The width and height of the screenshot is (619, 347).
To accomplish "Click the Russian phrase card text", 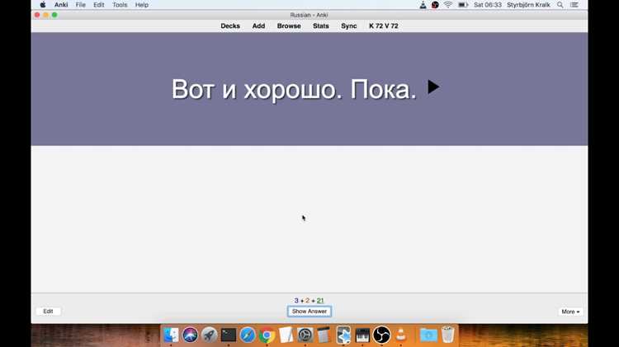I will click(294, 89).
